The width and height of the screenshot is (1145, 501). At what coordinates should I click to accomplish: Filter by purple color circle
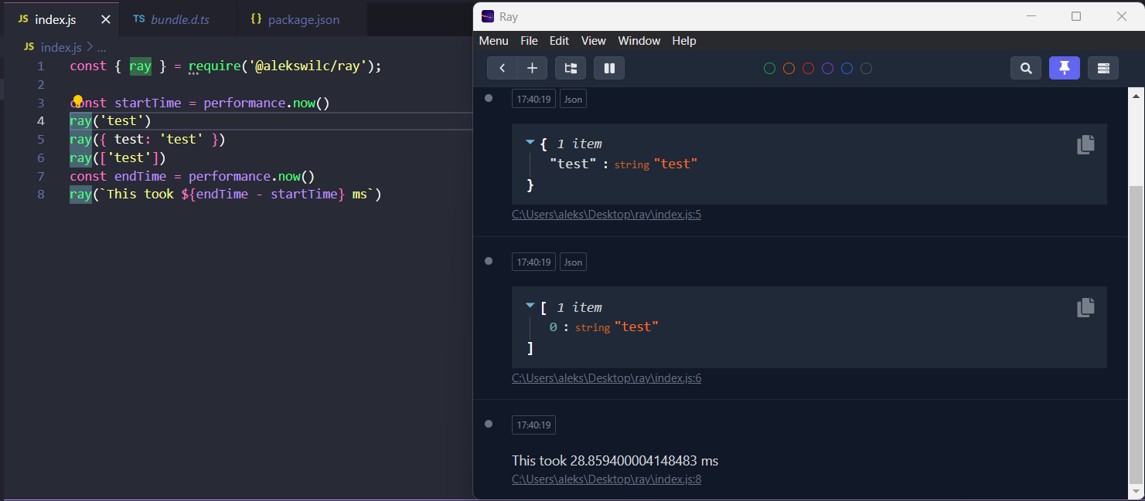click(x=827, y=69)
